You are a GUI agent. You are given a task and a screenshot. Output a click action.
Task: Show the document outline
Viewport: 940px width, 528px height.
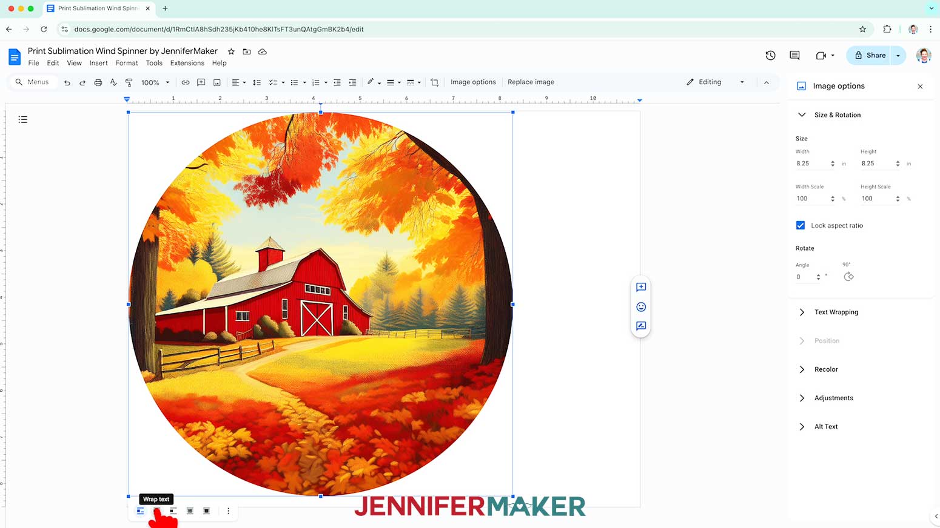pos(23,119)
